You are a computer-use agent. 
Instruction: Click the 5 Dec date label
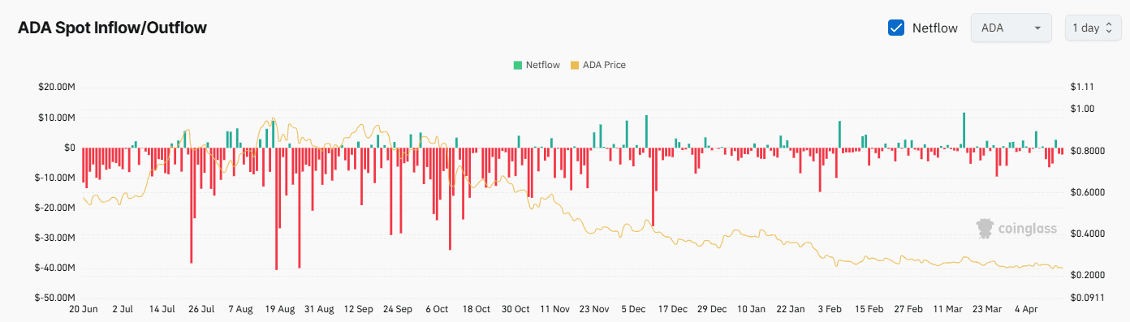(x=634, y=309)
